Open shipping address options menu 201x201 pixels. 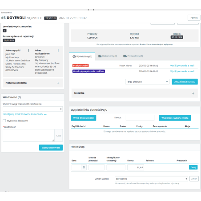coord(28,51)
